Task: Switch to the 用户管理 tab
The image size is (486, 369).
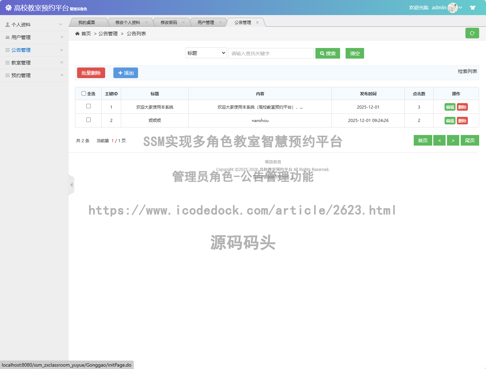Action: click(x=206, y=22)
